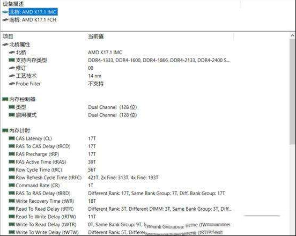Click the scrollbar up arrow
This screenshot has height=236, width=296.
point(292,35)
